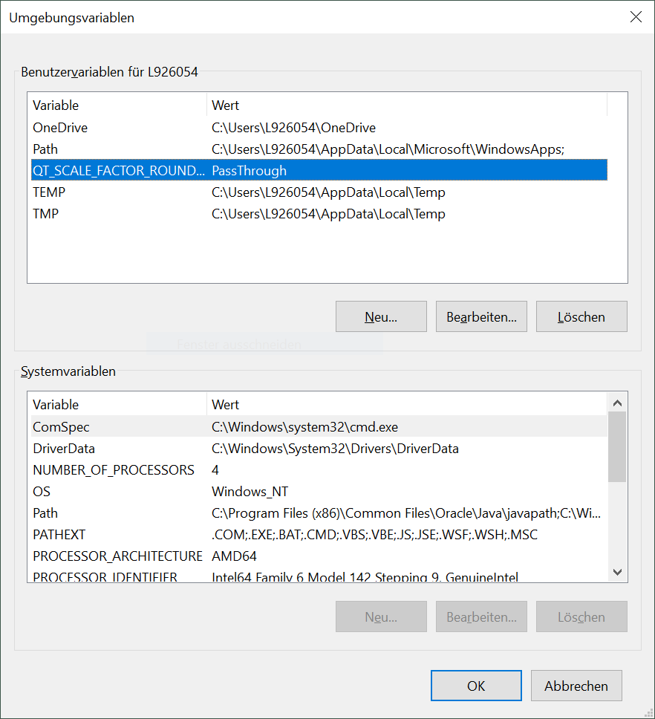
Task: Select the PATHEXT system variable
Action: click(x=319, y=535)
